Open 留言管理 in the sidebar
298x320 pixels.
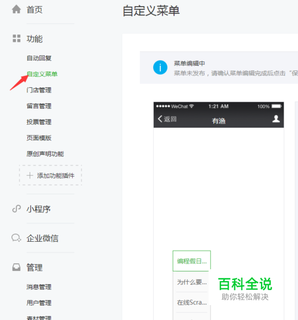(39, 106)
